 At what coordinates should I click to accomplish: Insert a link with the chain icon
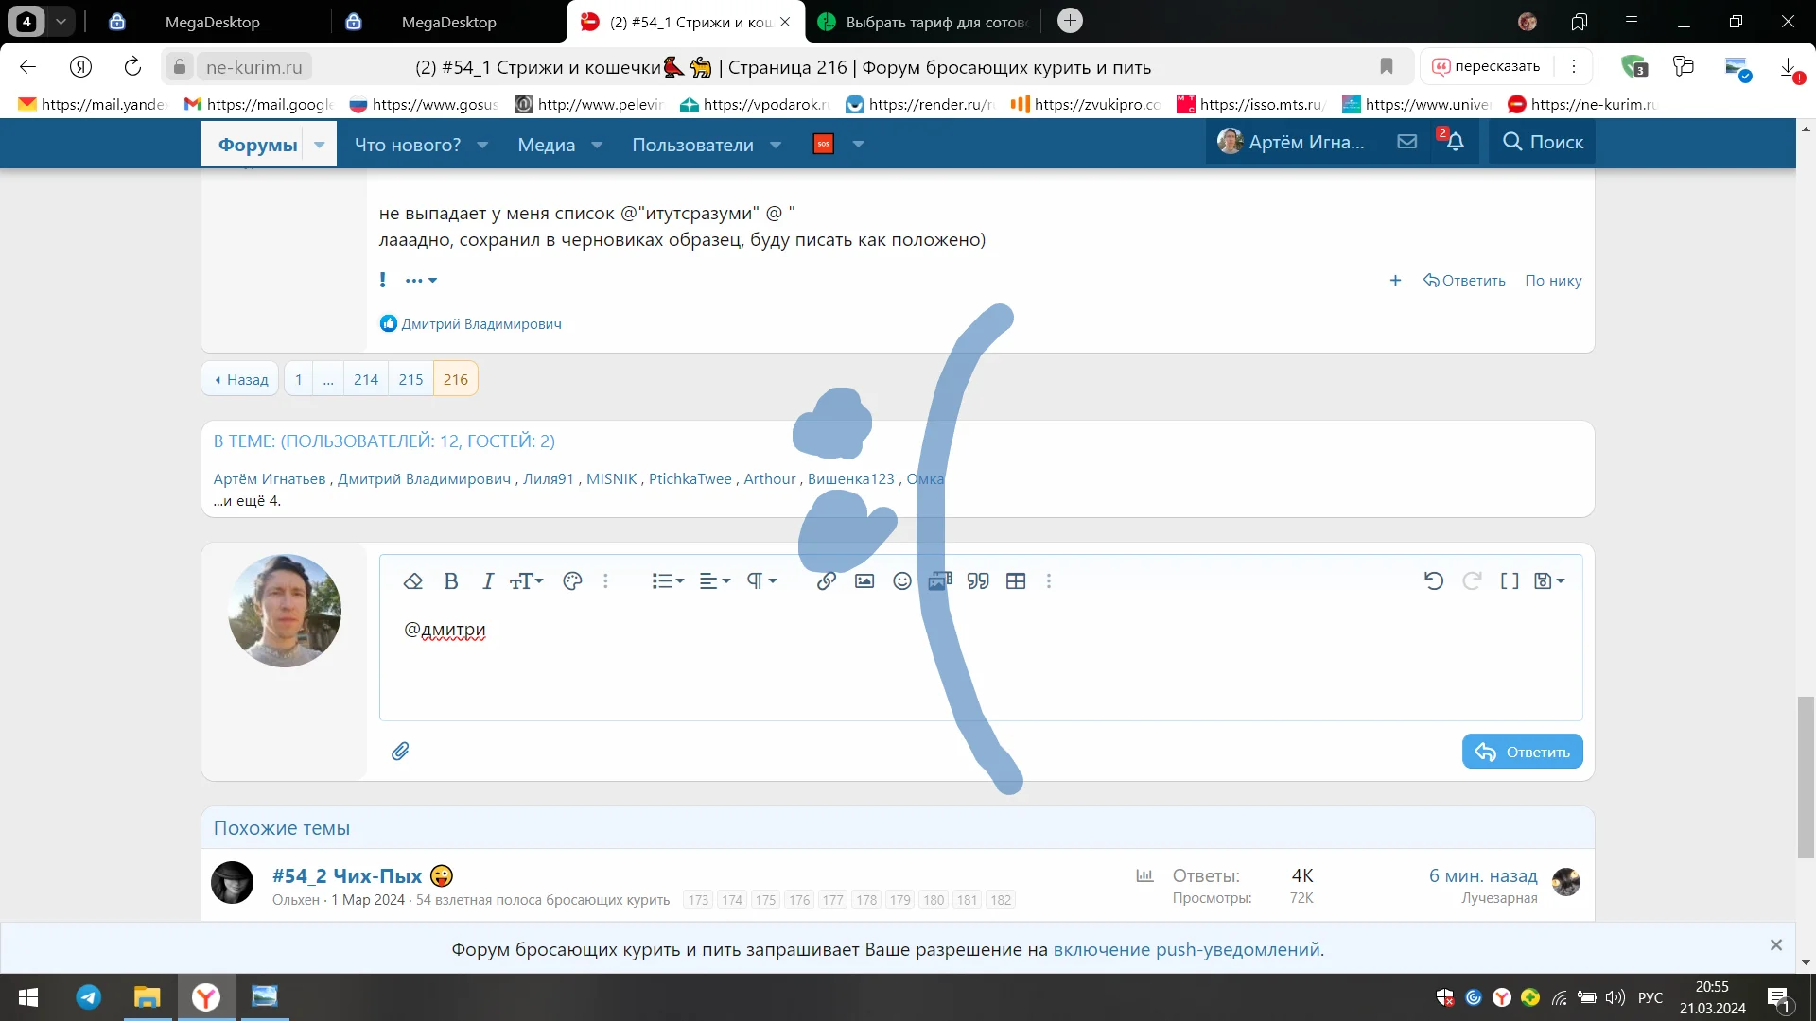[x=826, y=581]
